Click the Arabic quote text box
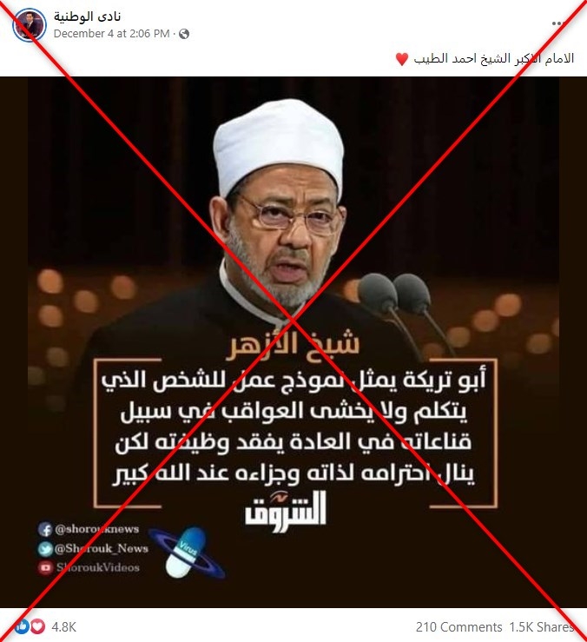Screen dimensions: 587x642 (x=296, y=433)
